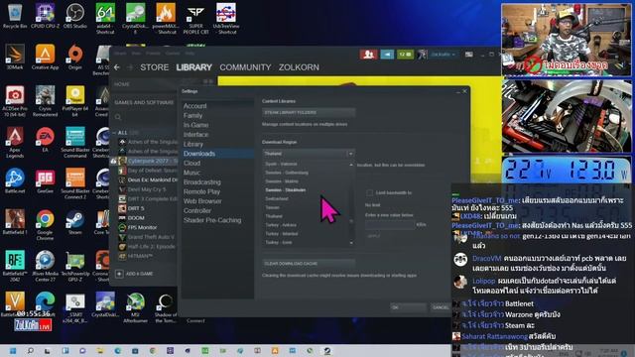Launch the Battlefield 2042 desktop icon

click(x=15, y=266)
